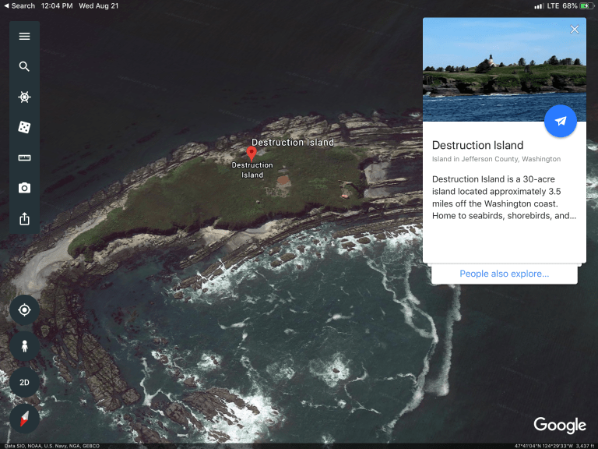Viewport: 598px width, 449px height.
Task: Tap the red Destruction Island pin
Action: [252, 153]
